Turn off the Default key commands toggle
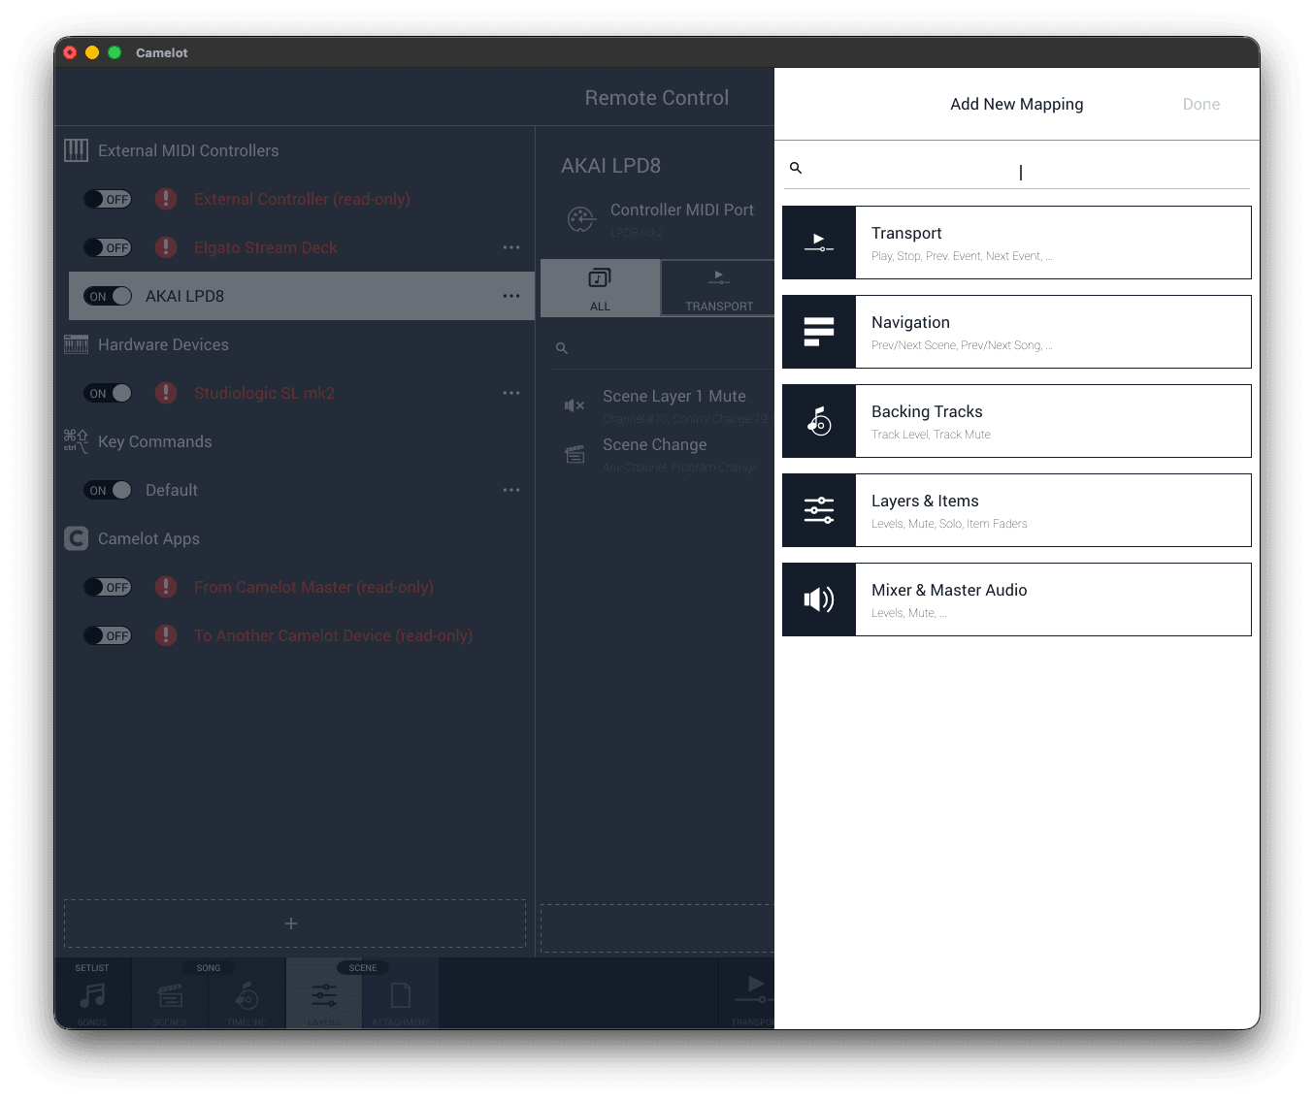This screenshot has width=1314, height=1101. coord(108,490)
